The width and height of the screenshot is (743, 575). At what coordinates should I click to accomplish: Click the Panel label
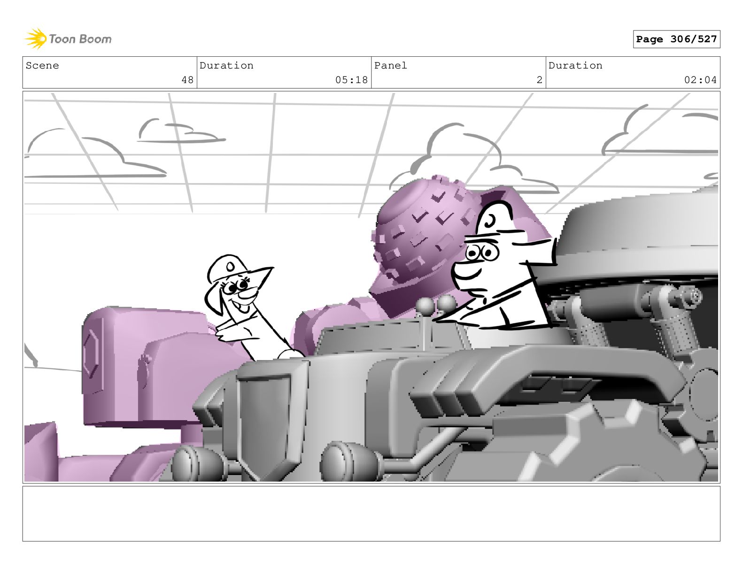coord(391,66)
